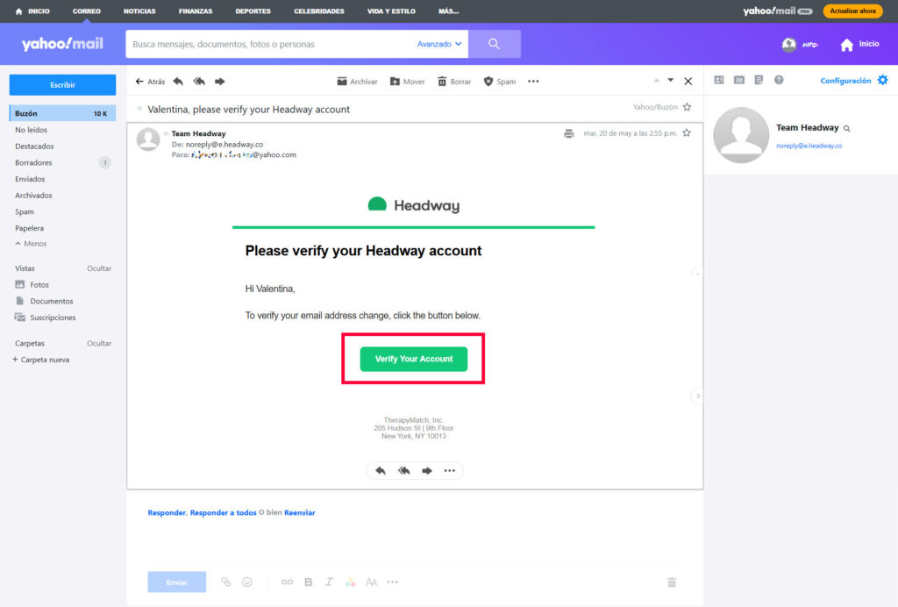
Task: Go to the next message with the down arrow
Action: point(671,80)
